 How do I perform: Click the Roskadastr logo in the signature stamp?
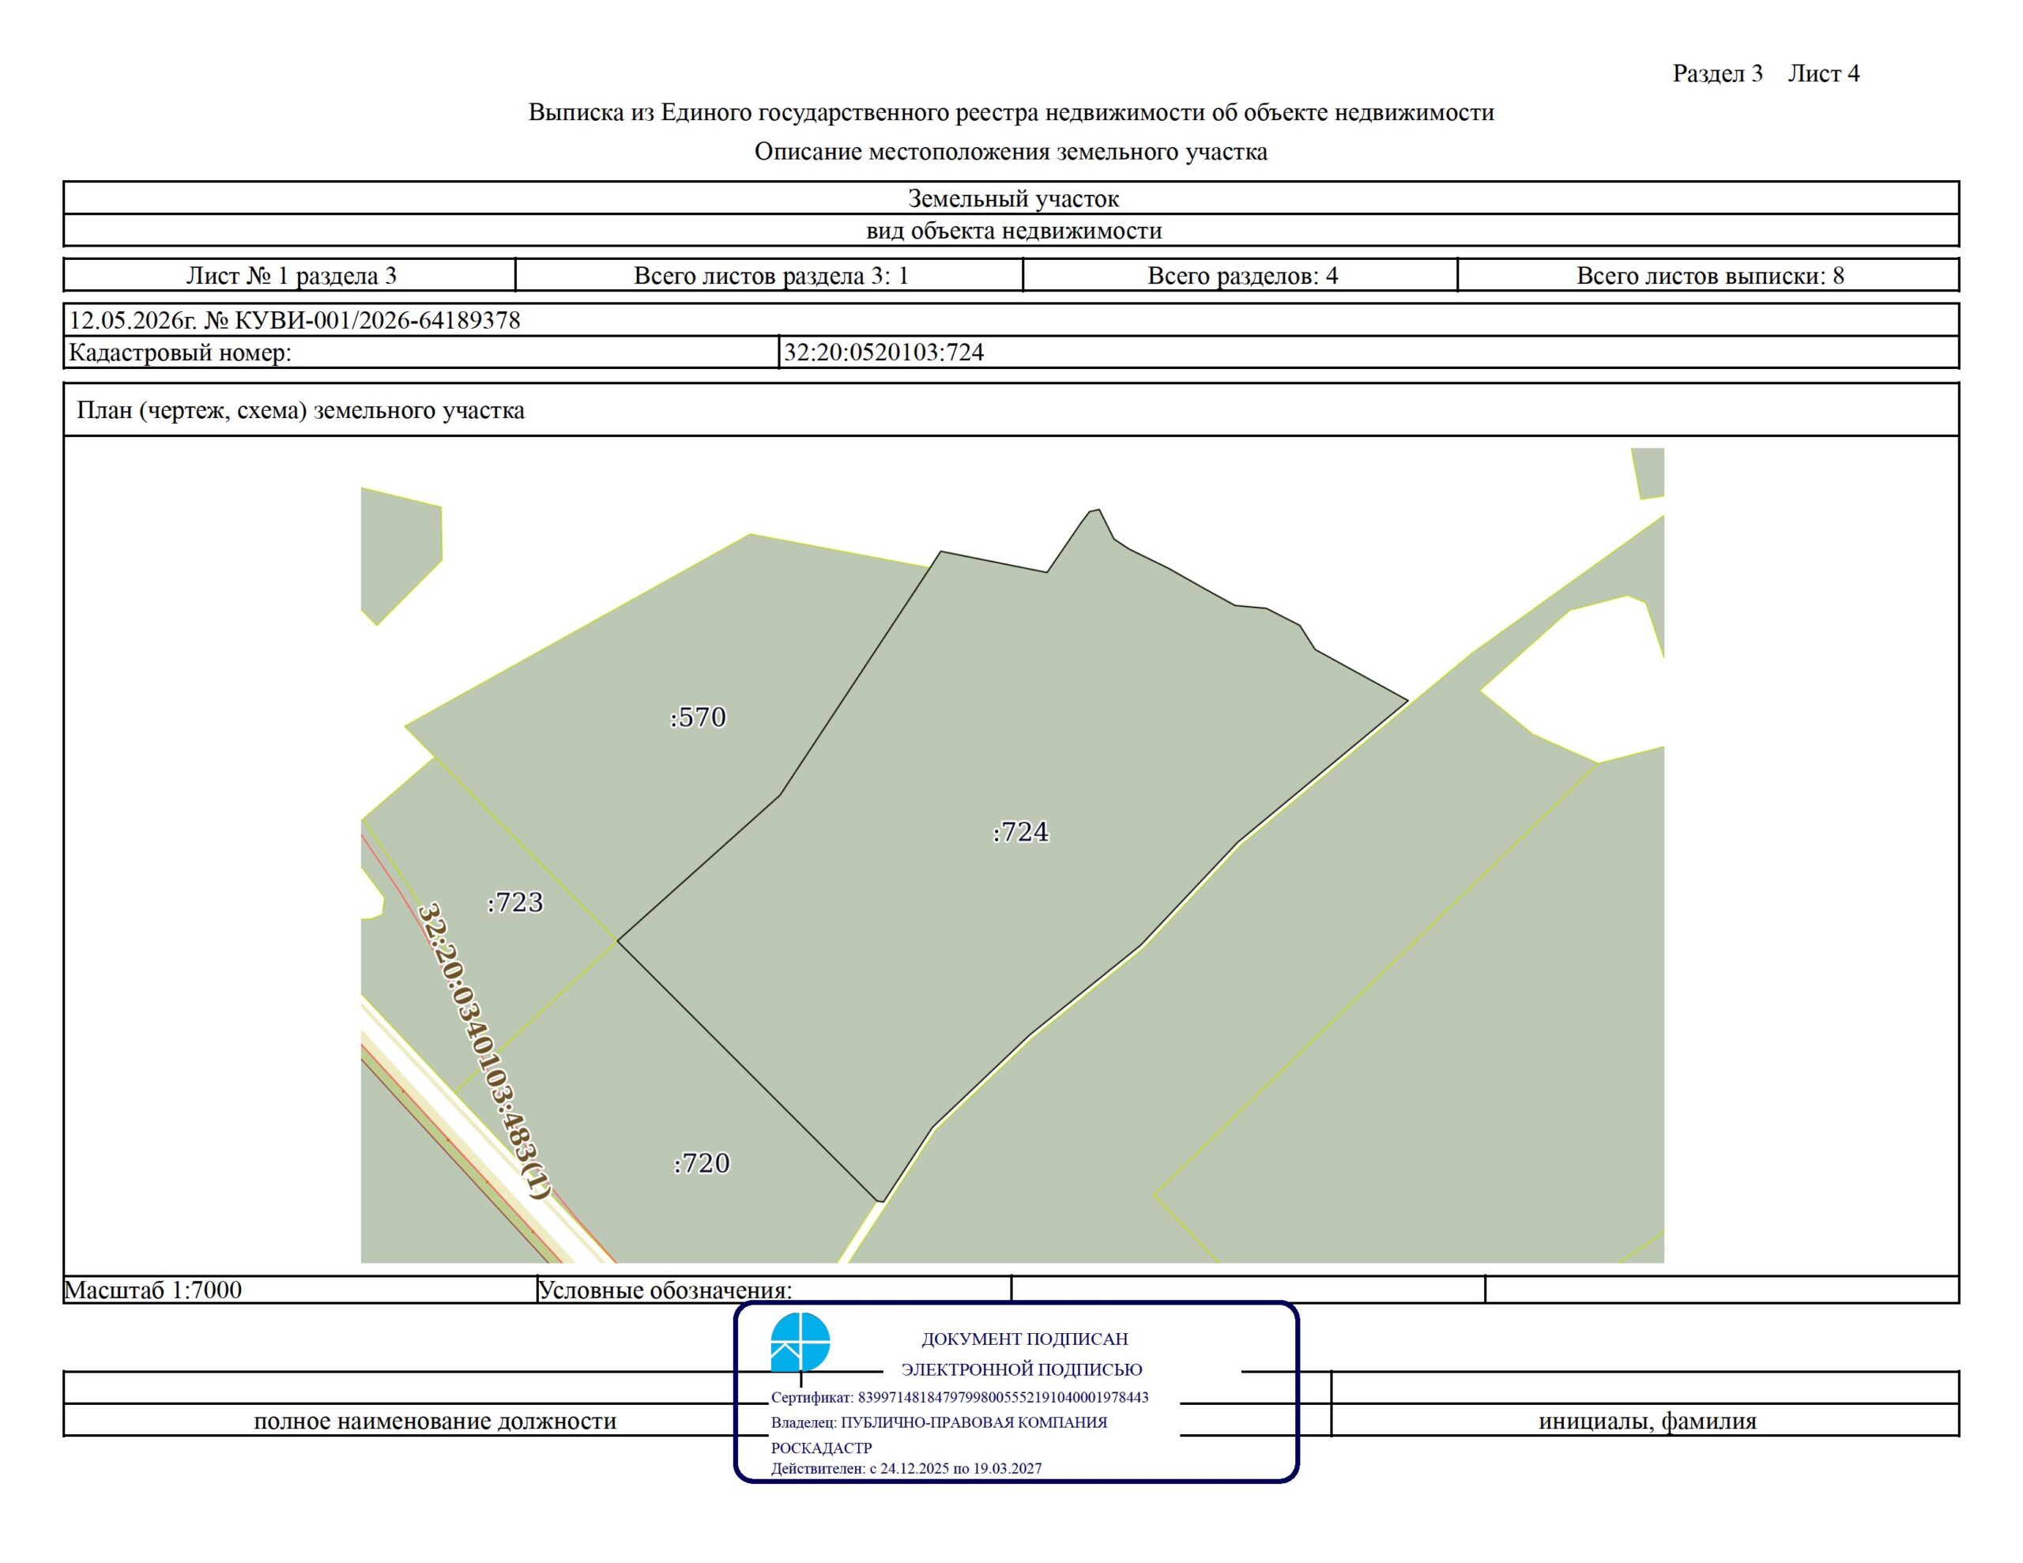pyautogui.click(x=801, y=1343)
